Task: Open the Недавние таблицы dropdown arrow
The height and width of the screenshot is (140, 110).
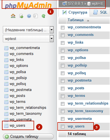Action: tap(51, 30)
